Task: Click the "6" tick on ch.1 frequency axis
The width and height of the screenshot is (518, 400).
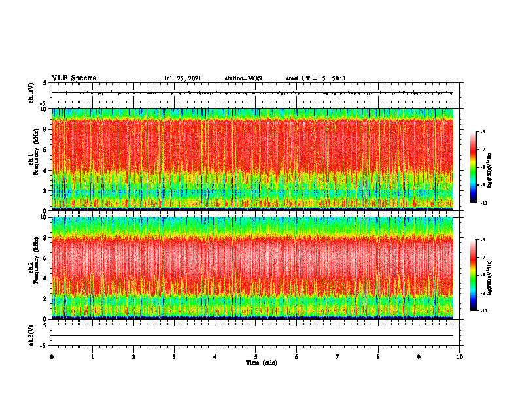Action: tap(46, 150)
